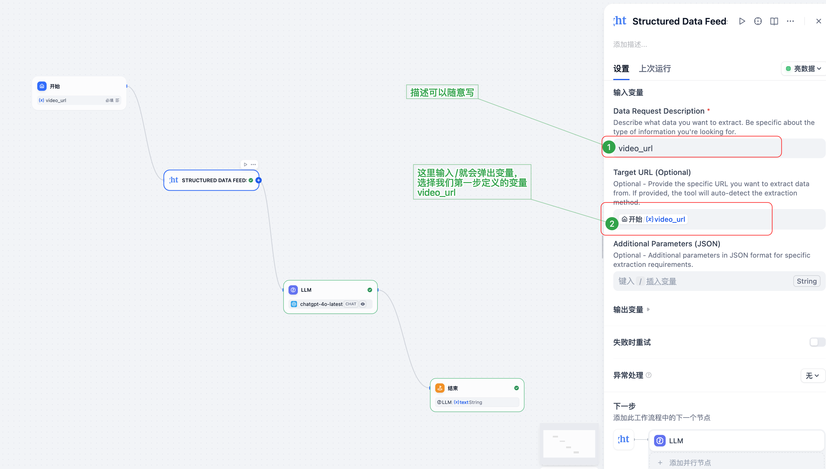The width and height of the screenshot is (826, 469).
Task: Click the Additional Parameters JSON input field
Action: point(719,281)
